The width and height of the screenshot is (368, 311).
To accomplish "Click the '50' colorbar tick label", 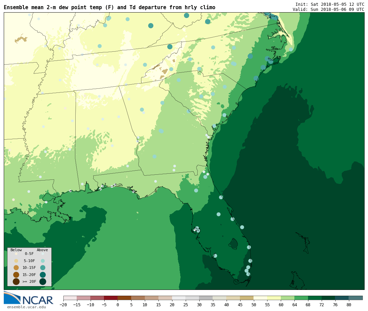I will click(x=254, y=305).
